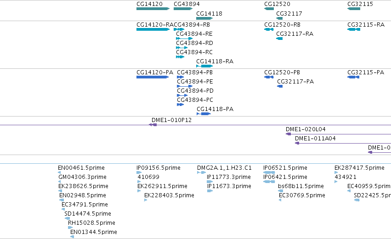Select the IP11773.3prime EST label
The image size is (391, 239).
tap(229, 177)
